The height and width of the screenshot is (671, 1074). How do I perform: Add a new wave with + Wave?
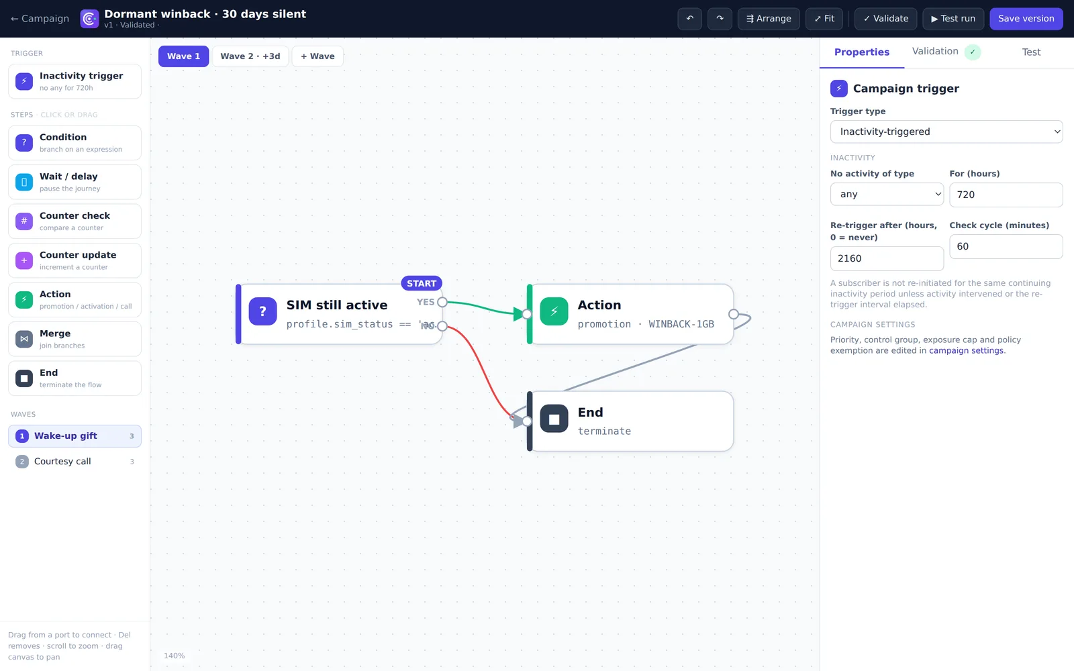[x=318, y=56]
